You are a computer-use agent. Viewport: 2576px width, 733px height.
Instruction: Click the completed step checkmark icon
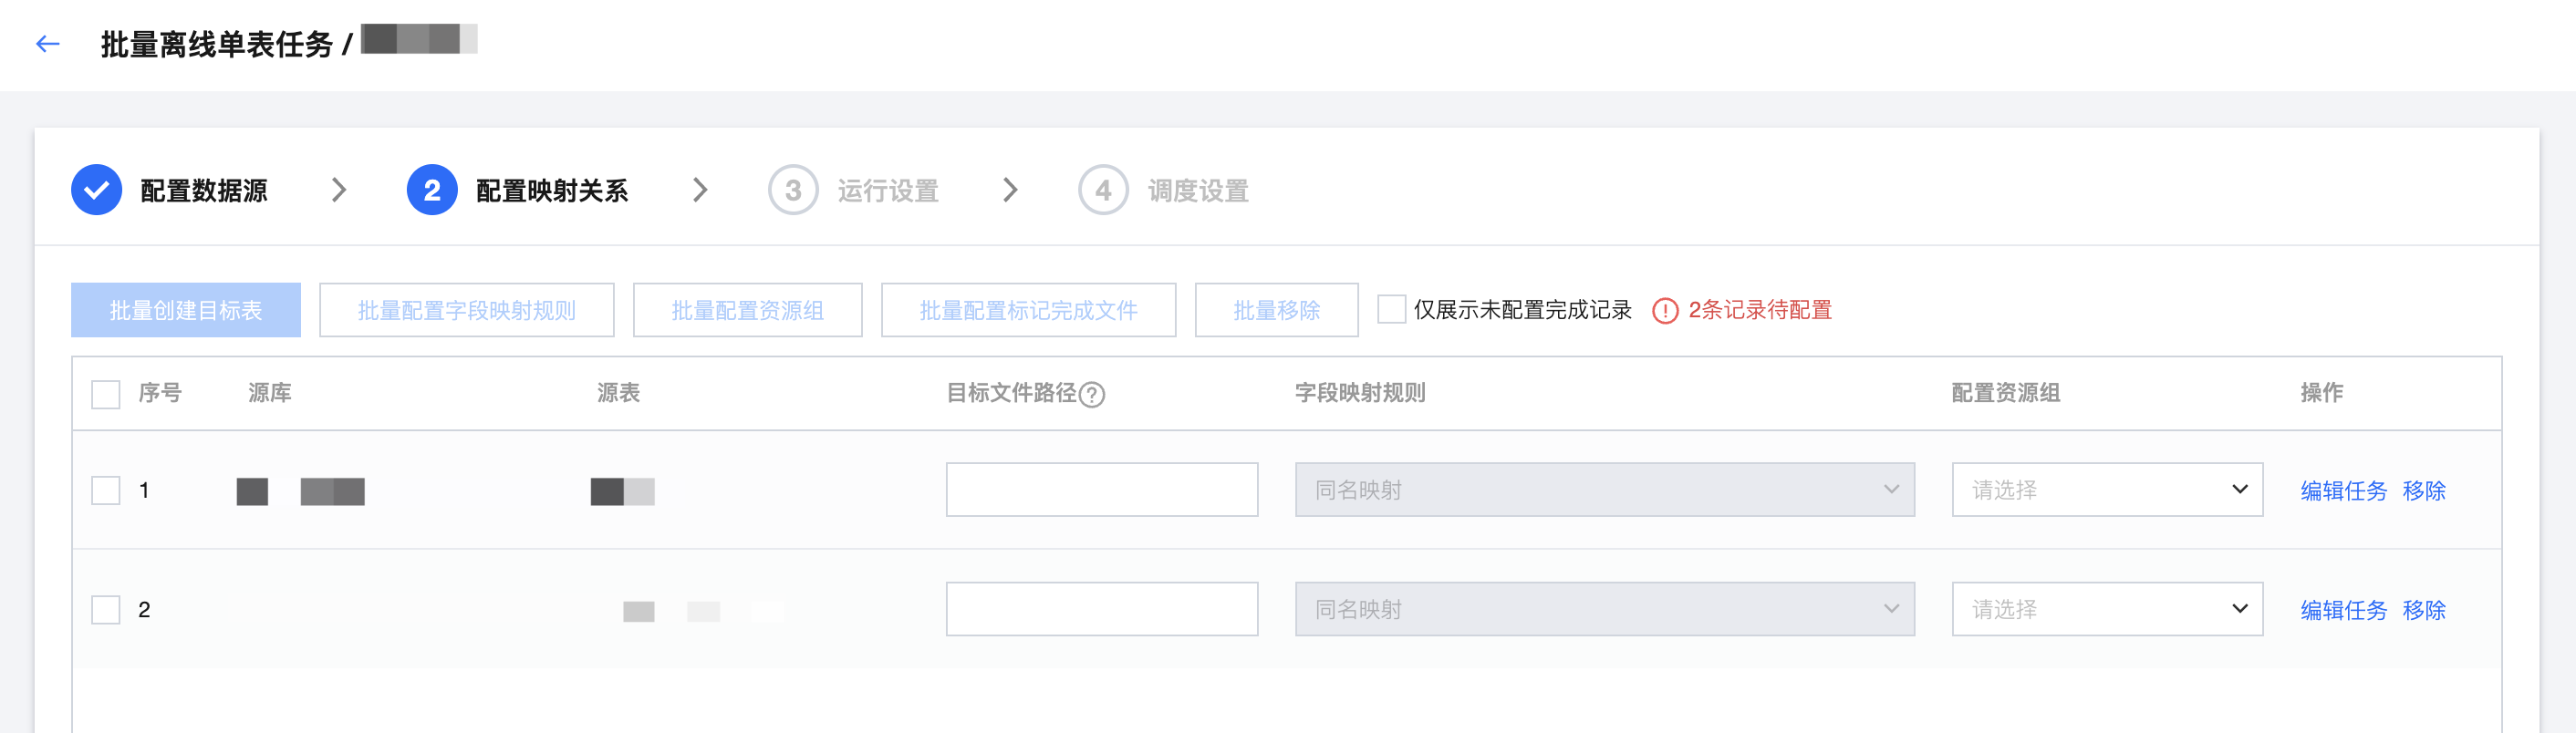pos(97,190)
